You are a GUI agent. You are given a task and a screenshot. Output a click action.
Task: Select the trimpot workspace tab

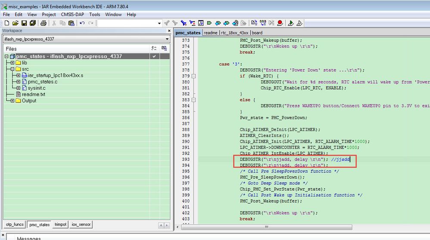(x=60, y=224)
